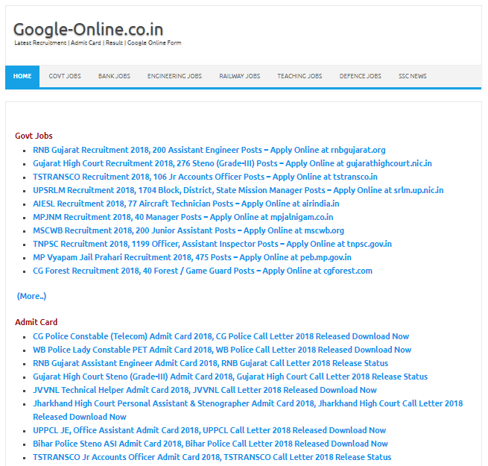Screen dimensions: 488x466
Task: Open the GOVT JOBS menu item
Action: pos(65,76)
